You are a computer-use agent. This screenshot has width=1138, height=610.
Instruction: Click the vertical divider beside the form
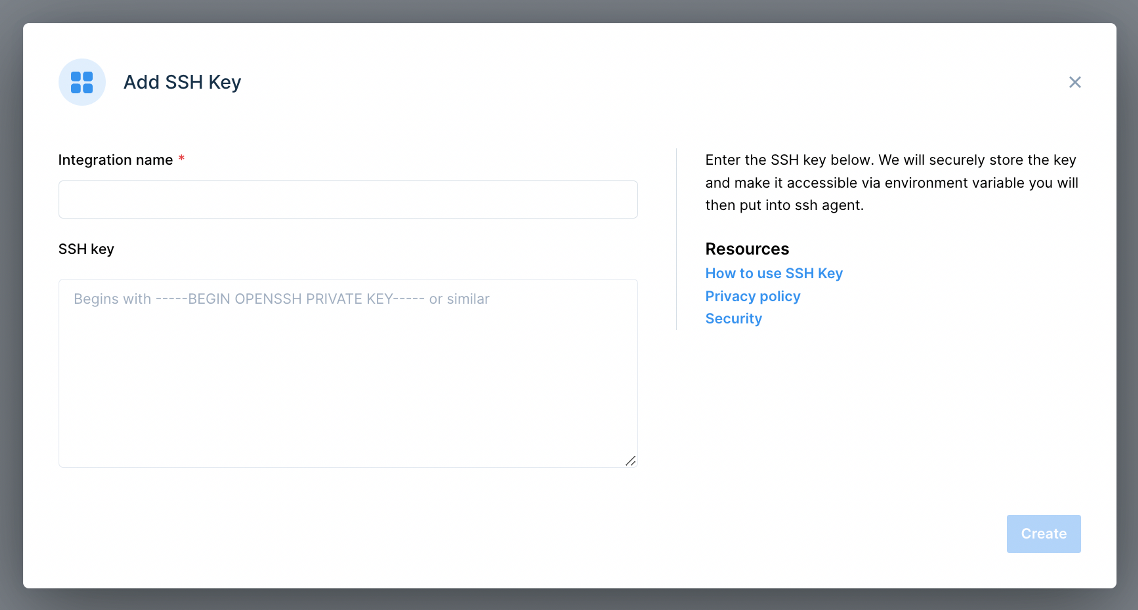[x=676, y=239]
